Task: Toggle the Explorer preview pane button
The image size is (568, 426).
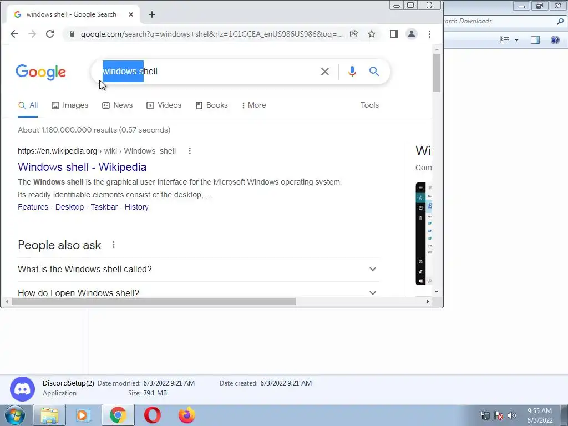Action: 535,40
